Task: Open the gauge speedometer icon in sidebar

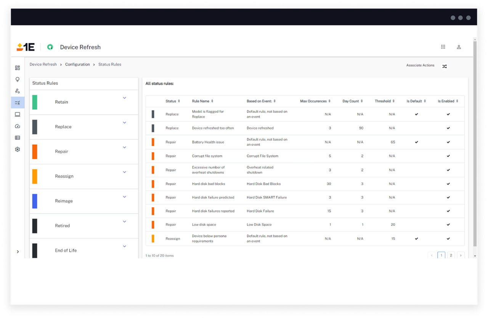Action: tap(18, 126)
